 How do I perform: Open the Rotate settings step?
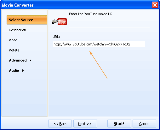14,50
